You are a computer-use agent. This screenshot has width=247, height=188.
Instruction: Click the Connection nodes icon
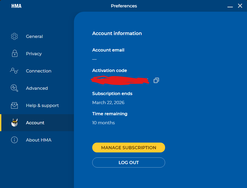coord(14,71)
